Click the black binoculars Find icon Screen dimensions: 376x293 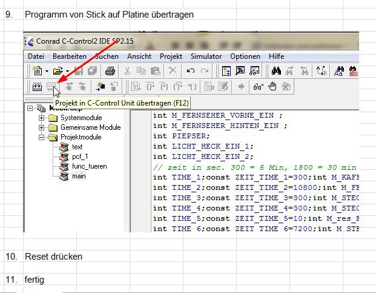[x=276, y=71]
